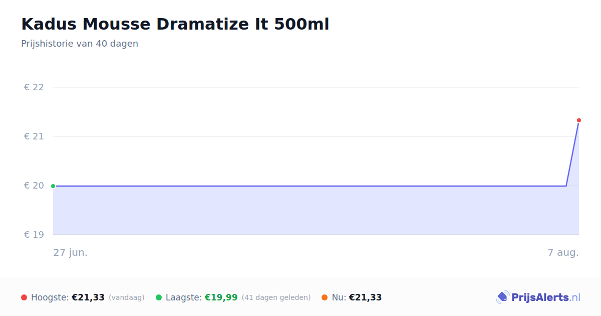Select the red peak marker on chart

pos(579,120)
